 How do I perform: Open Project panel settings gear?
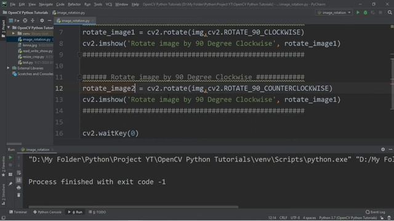pyautogui.click(x=42, y=20)
